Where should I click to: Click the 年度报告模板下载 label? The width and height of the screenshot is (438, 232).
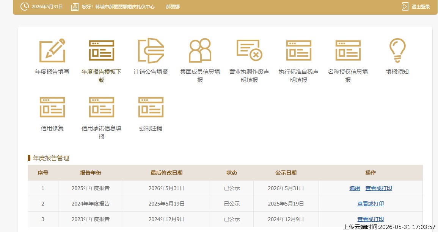101,76
